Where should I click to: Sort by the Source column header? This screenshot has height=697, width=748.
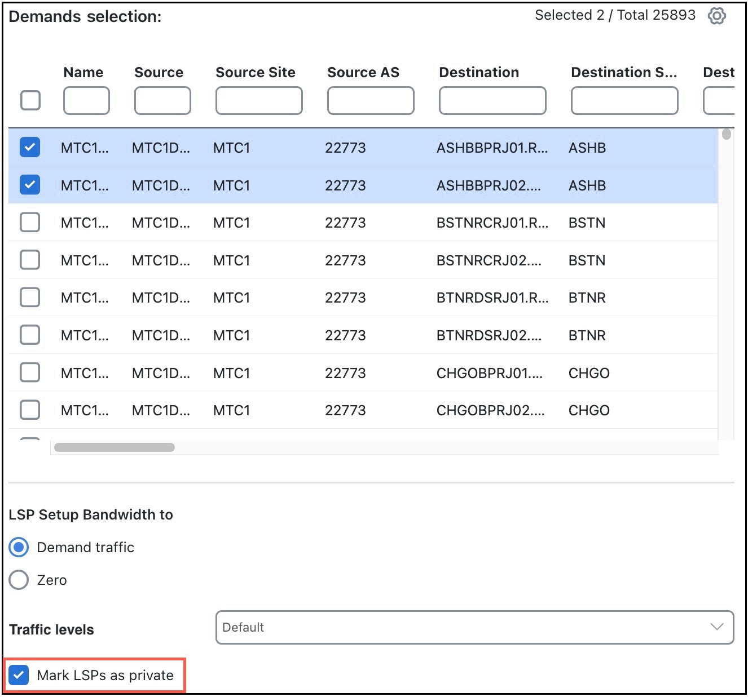pyautogui.click(x=159, y=72)
